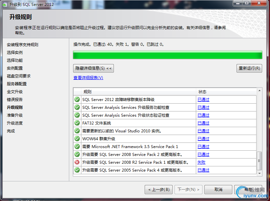Viewport: 270px width, 201px height.
Task: Click the check icon for Visual Studio 2010 实例 rule
Action: tap(77, 131)
